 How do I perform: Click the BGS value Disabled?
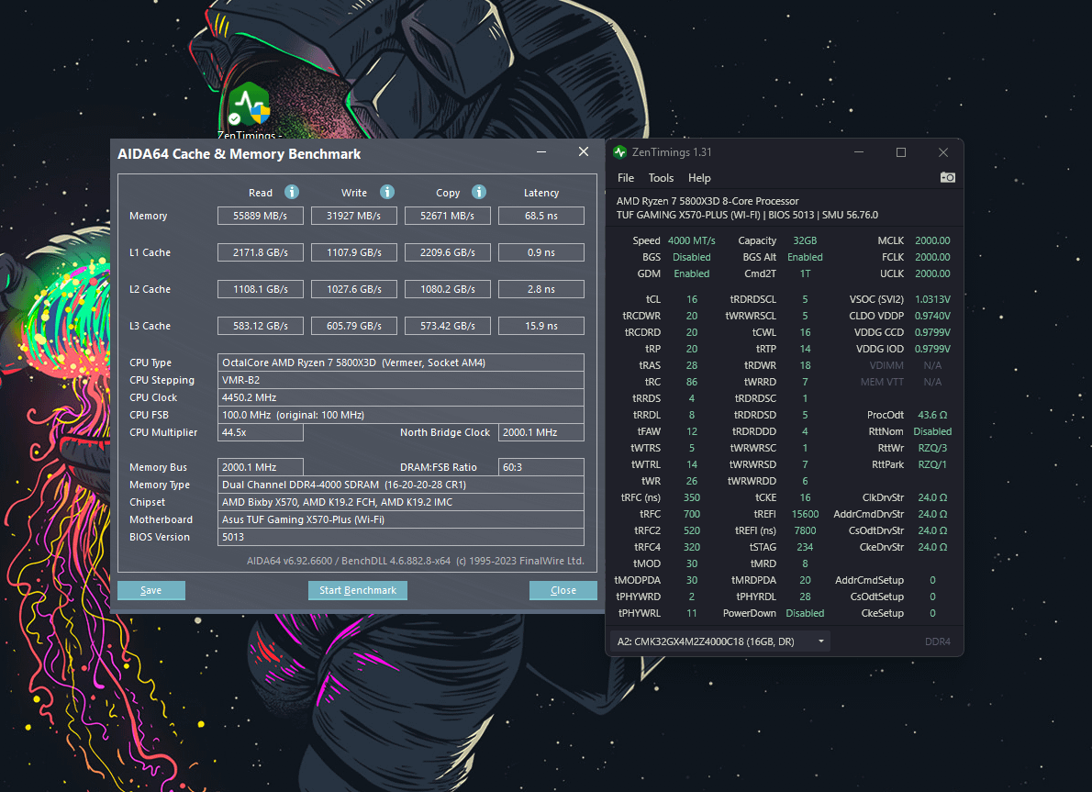[692, 257]
